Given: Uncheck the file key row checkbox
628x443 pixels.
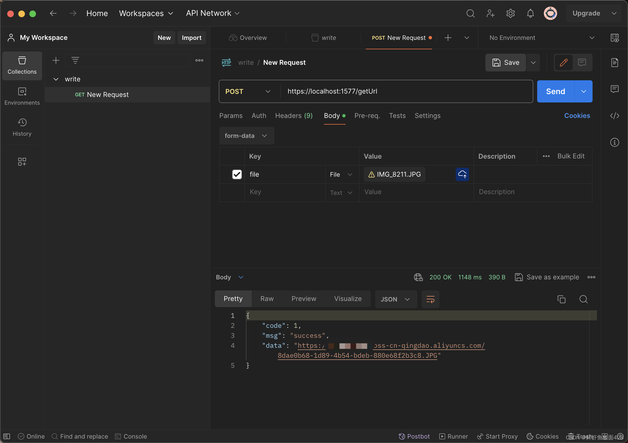Looking at the screenshot, I should 237,174.
